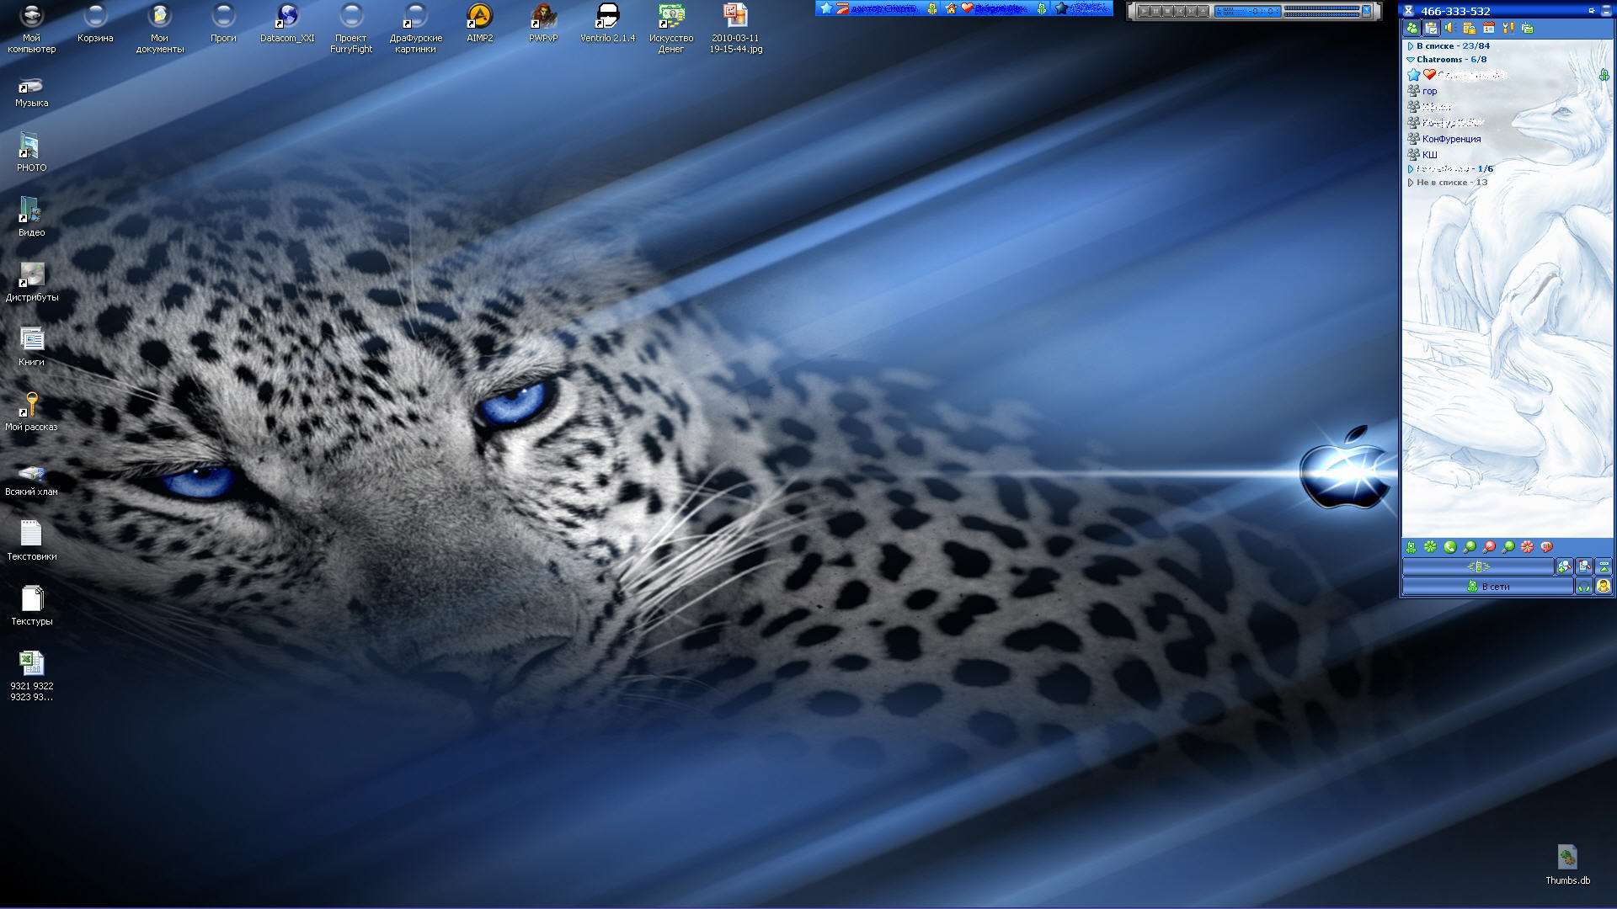Mute sounds via speaker icon
This screenshot has width=1617, height=909.
point(1450,28)
